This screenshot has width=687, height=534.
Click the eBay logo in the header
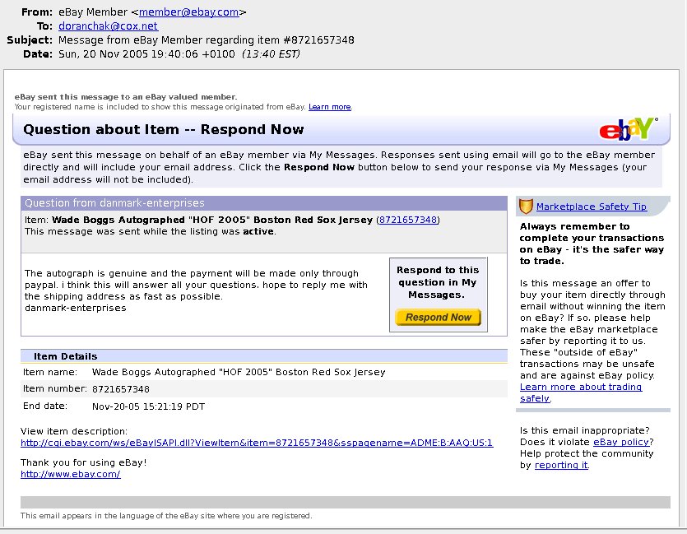pyautogui.click(x=629, y=129)
